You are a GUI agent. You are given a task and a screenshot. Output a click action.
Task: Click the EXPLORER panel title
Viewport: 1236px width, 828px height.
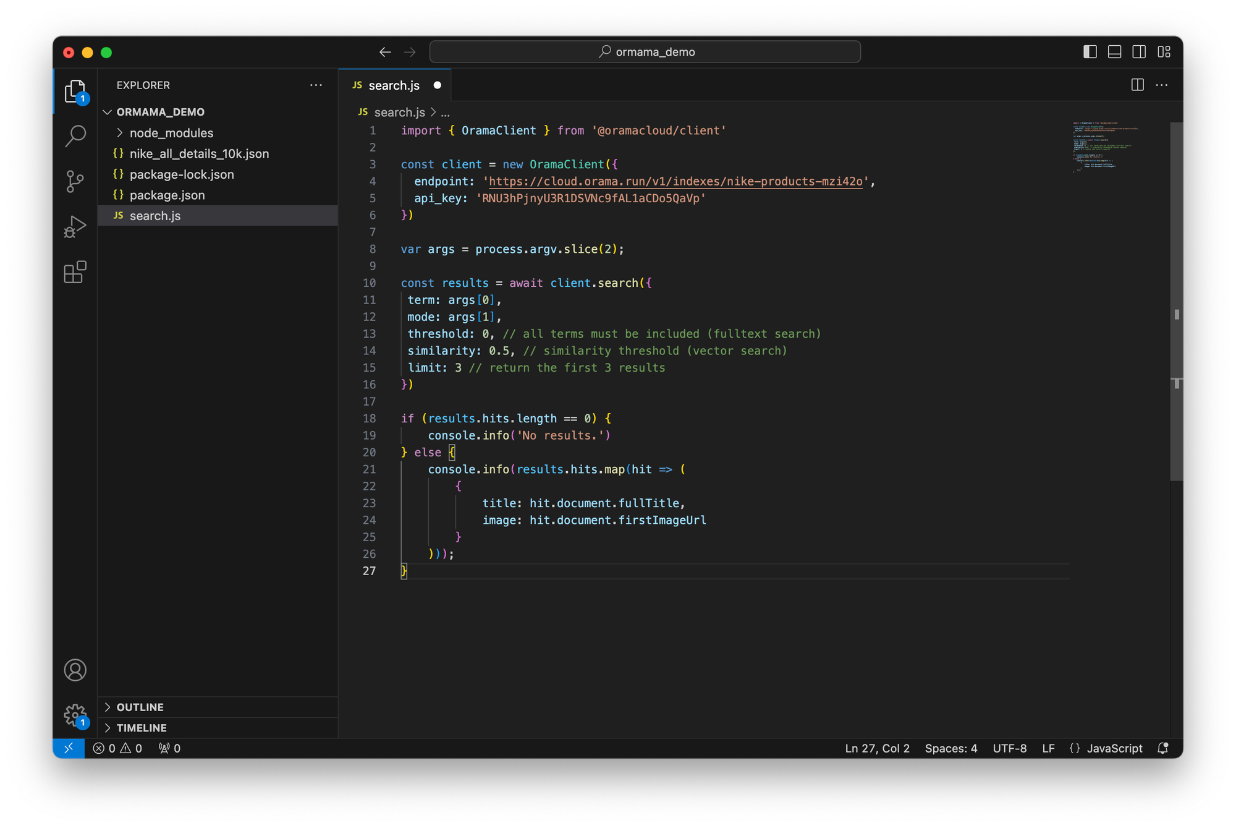[143, 85]
